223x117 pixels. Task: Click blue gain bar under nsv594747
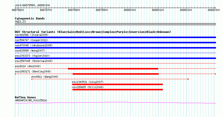click(115, 43)
